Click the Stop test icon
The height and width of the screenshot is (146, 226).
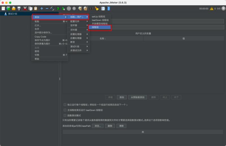click(69, 9)
